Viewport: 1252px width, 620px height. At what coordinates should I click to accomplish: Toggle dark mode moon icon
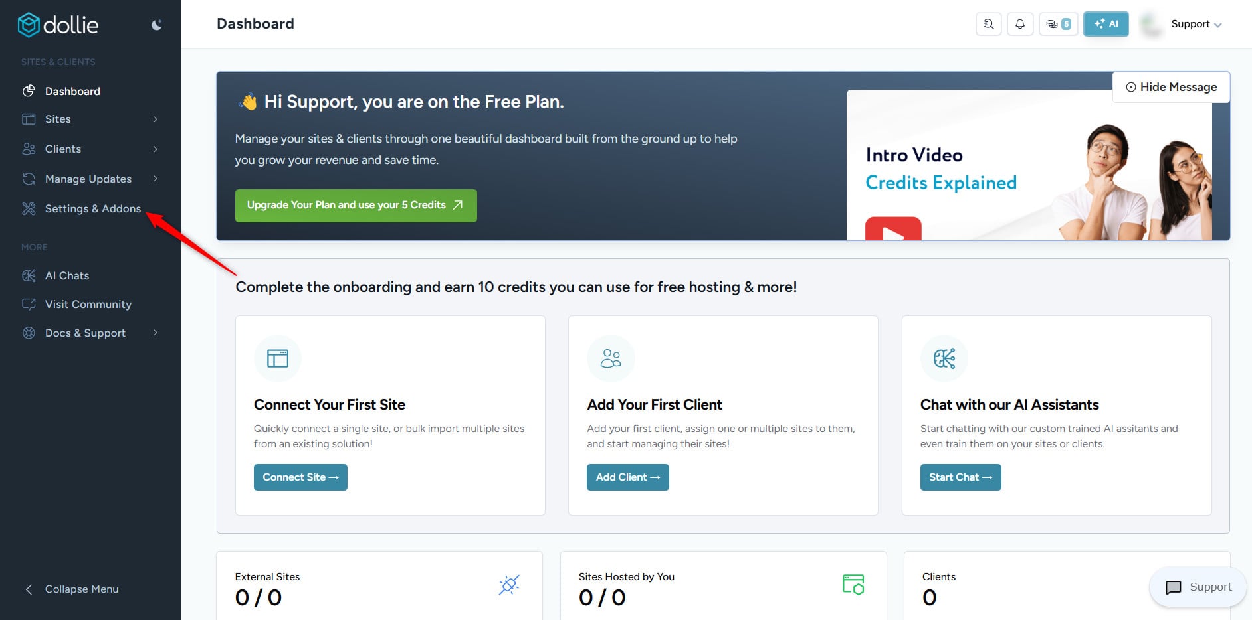click(157, 25)
